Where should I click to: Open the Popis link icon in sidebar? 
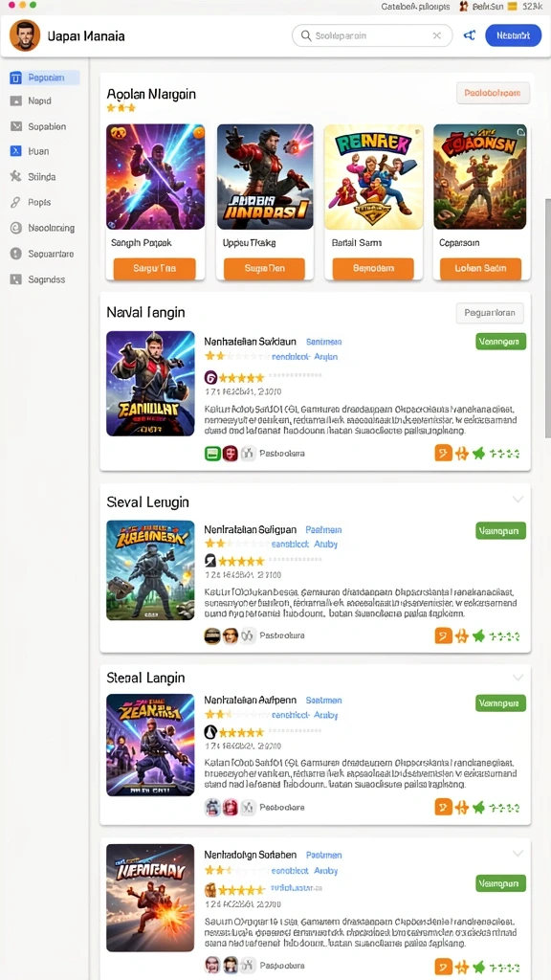point(16,203)
